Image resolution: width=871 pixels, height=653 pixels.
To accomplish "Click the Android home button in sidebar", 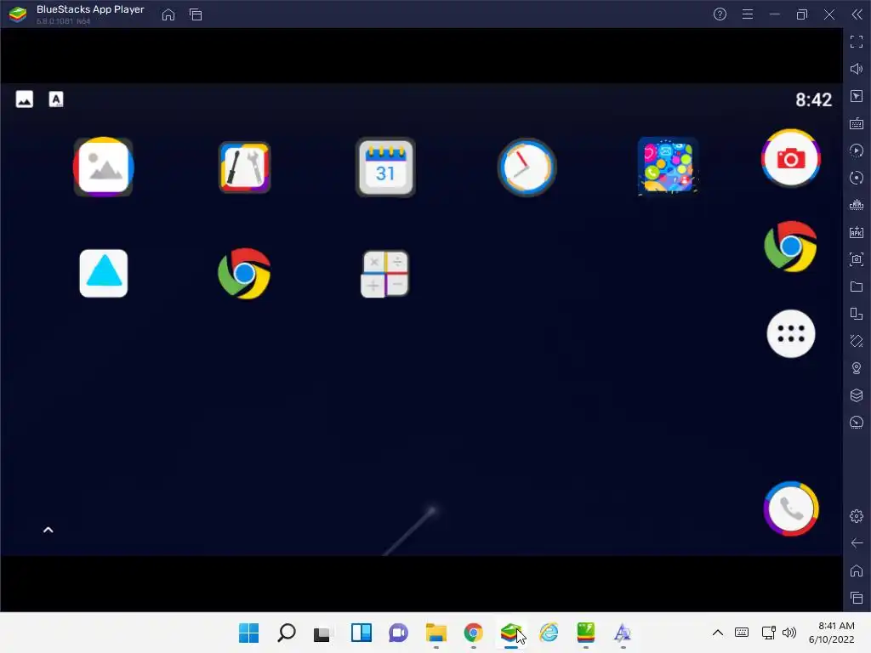I will [x=857, y=571].
